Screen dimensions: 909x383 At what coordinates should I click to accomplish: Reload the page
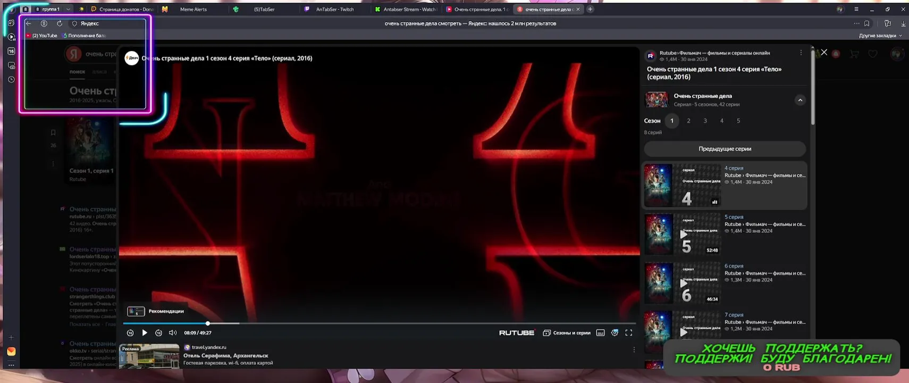[60, 23]
